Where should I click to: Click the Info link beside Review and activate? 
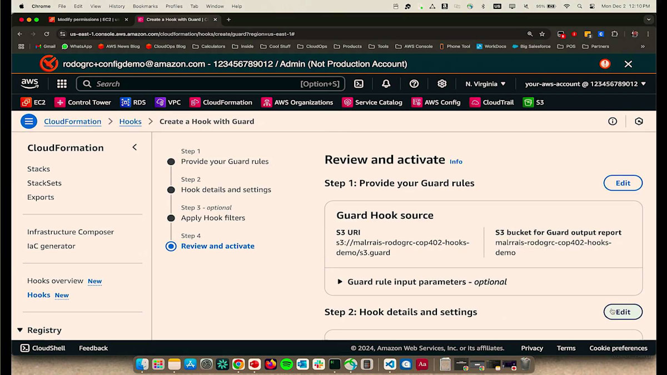coord(456,162)
